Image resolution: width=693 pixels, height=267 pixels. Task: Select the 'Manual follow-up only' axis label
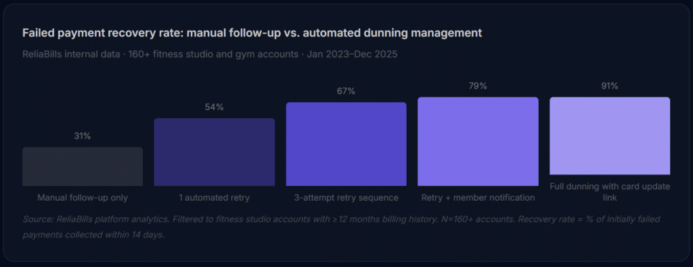[83, 197]
